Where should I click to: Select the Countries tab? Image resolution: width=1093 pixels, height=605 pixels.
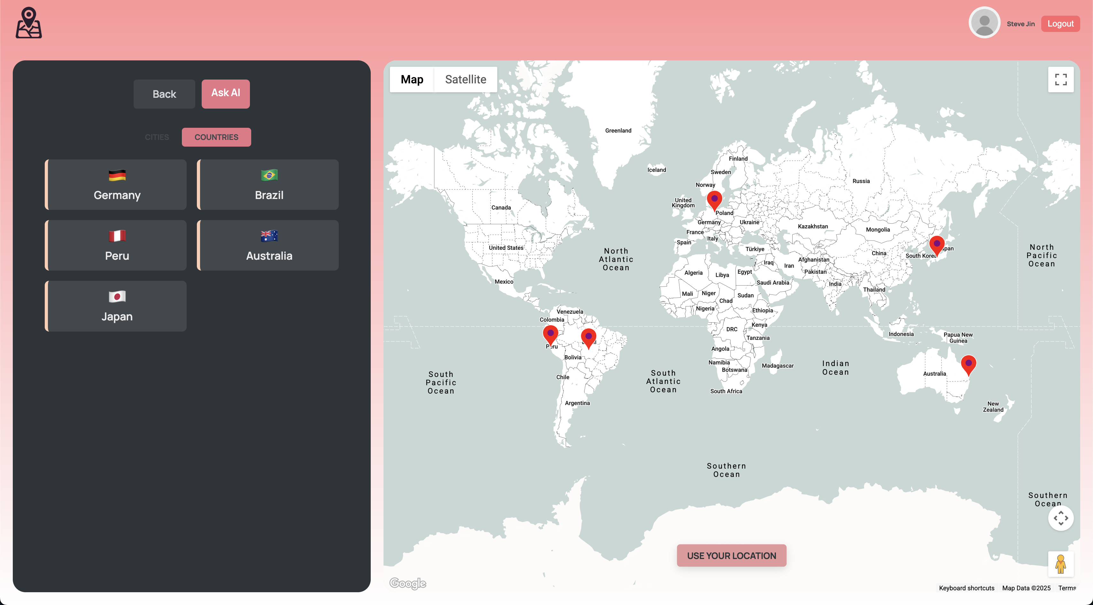click(x=216, y=137)
